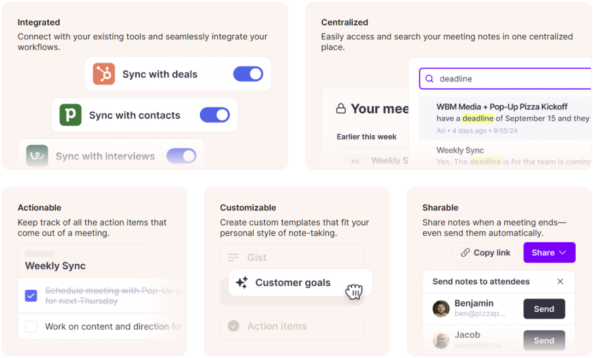Open the purple Share dropdown
Image resolution: width=593 pixels, height=358 pixels.
pos(549,253)
